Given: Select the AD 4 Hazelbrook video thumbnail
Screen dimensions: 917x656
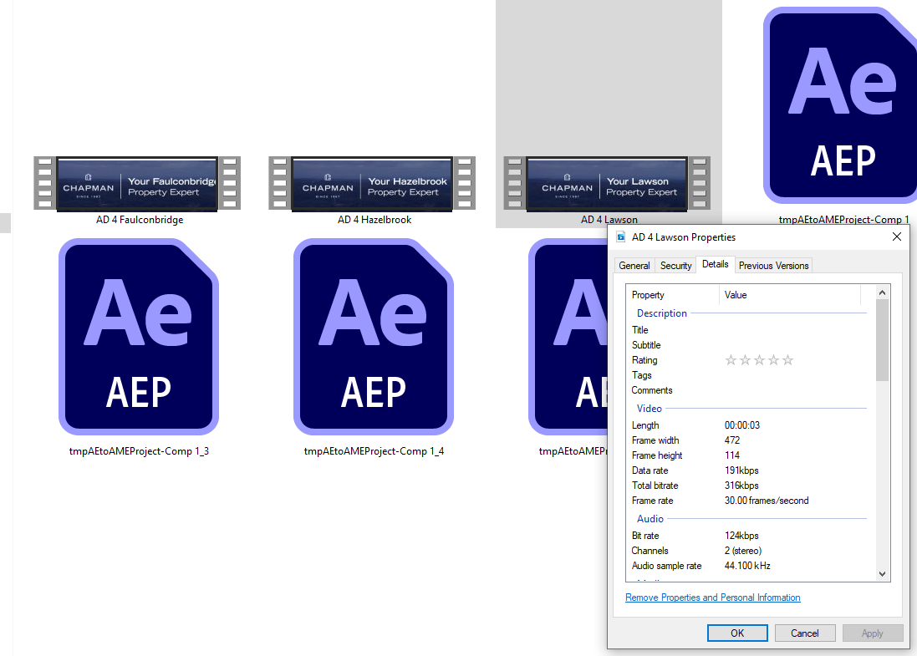Looking at the screenshot, I should tap(372, 183).
